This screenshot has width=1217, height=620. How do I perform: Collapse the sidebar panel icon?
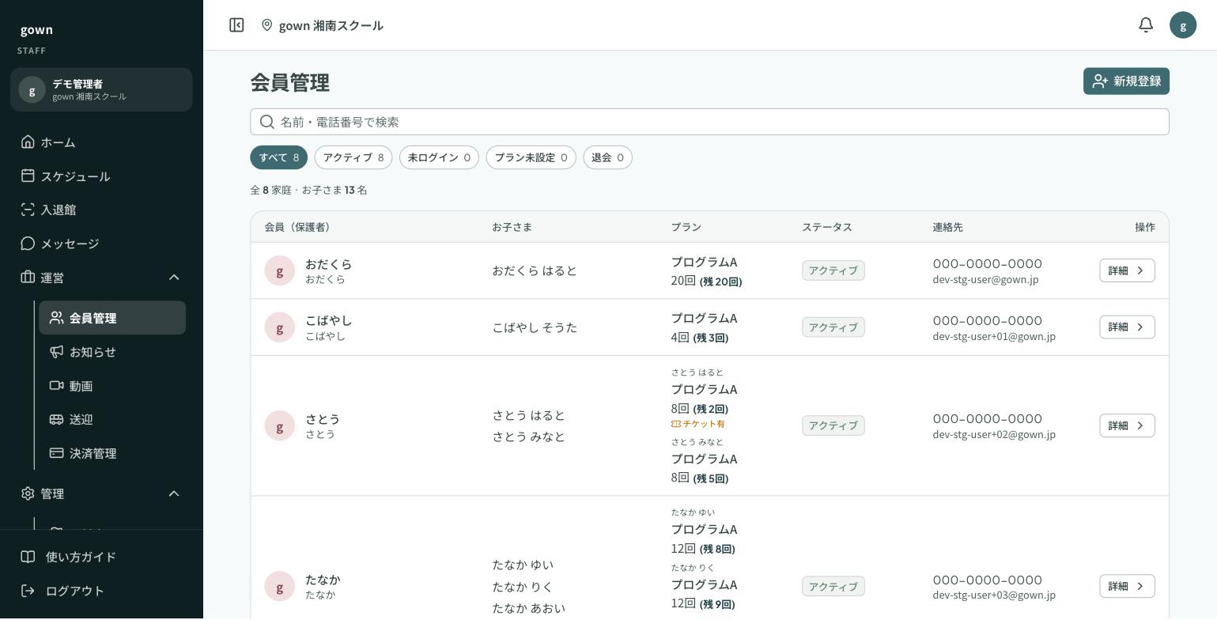(x=236, y=25)
